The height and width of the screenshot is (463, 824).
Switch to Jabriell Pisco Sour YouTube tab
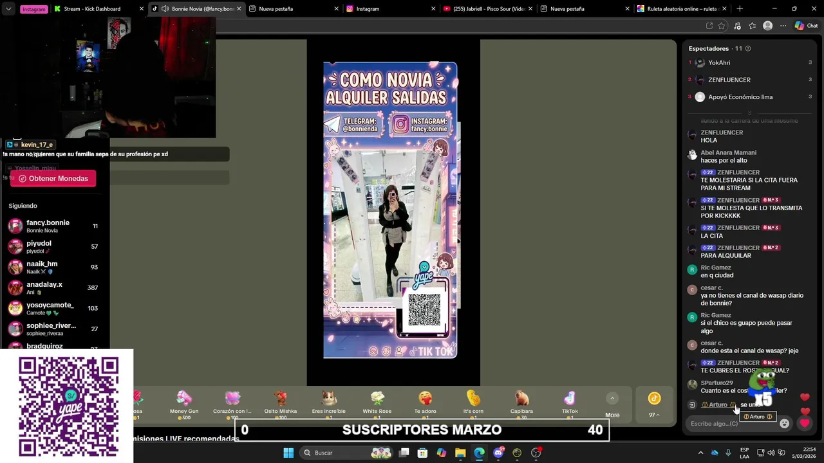click(x=488, y=9)
